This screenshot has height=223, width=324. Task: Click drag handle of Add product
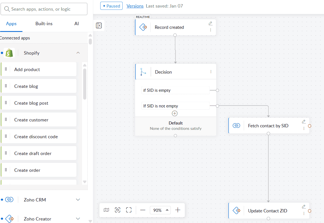(x=6, y=69)
